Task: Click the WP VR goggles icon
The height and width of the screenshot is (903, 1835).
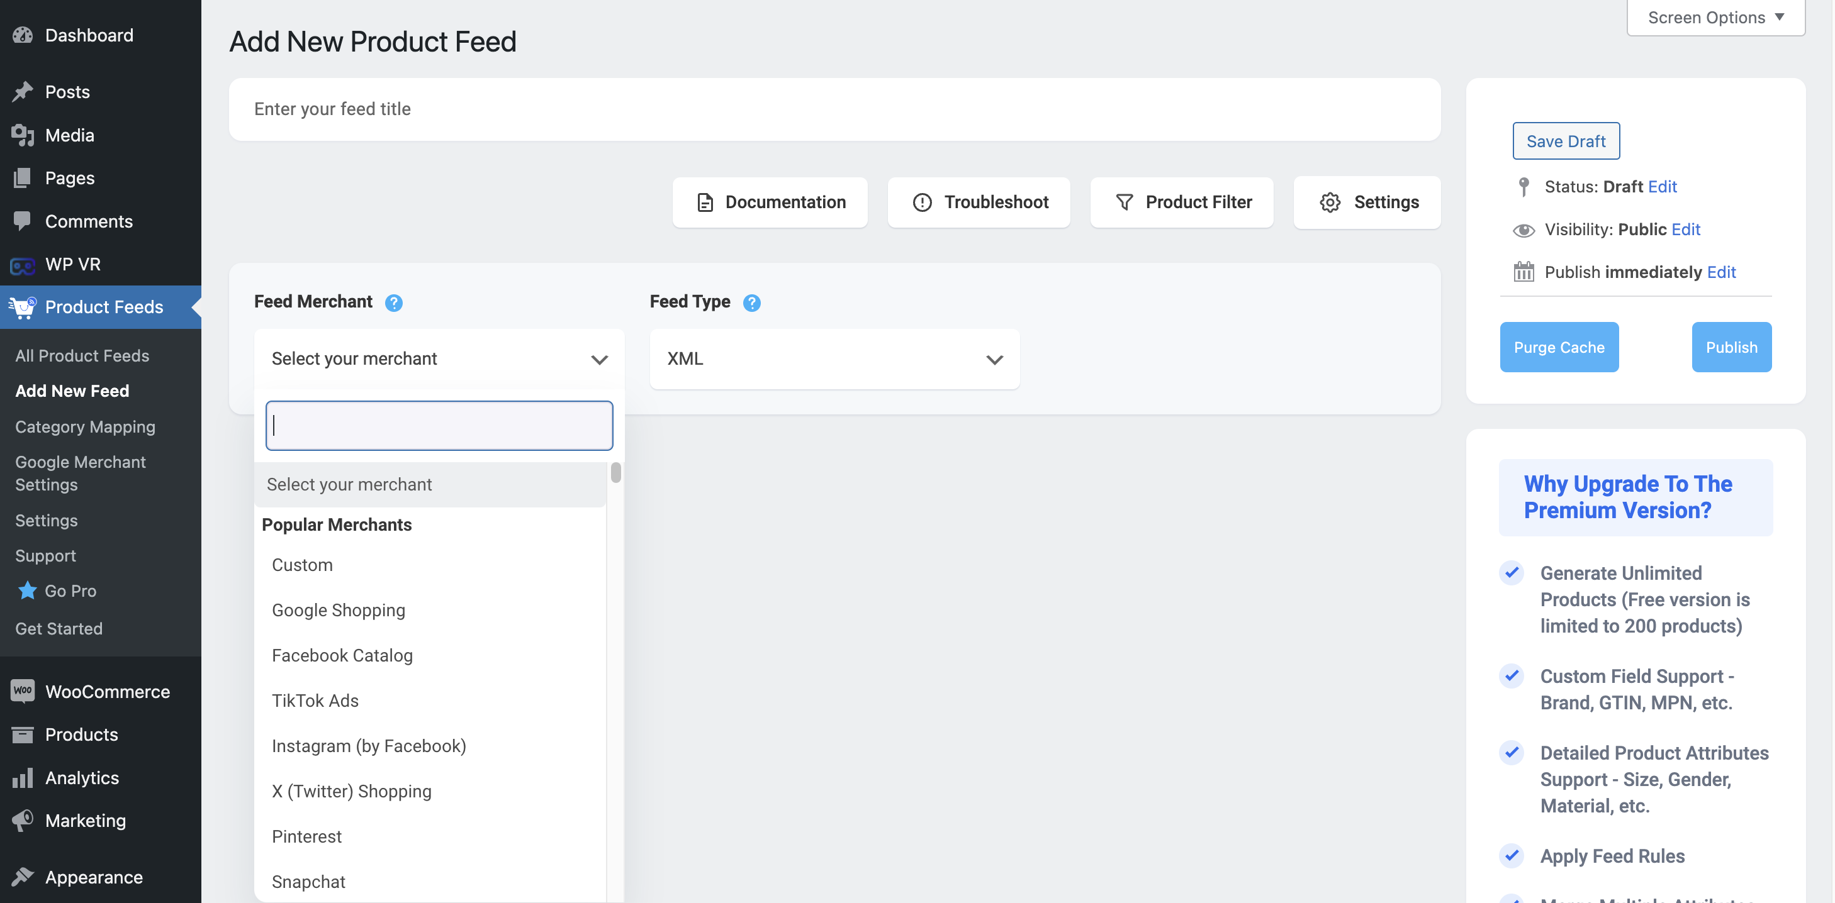Action: click(23, 265)
